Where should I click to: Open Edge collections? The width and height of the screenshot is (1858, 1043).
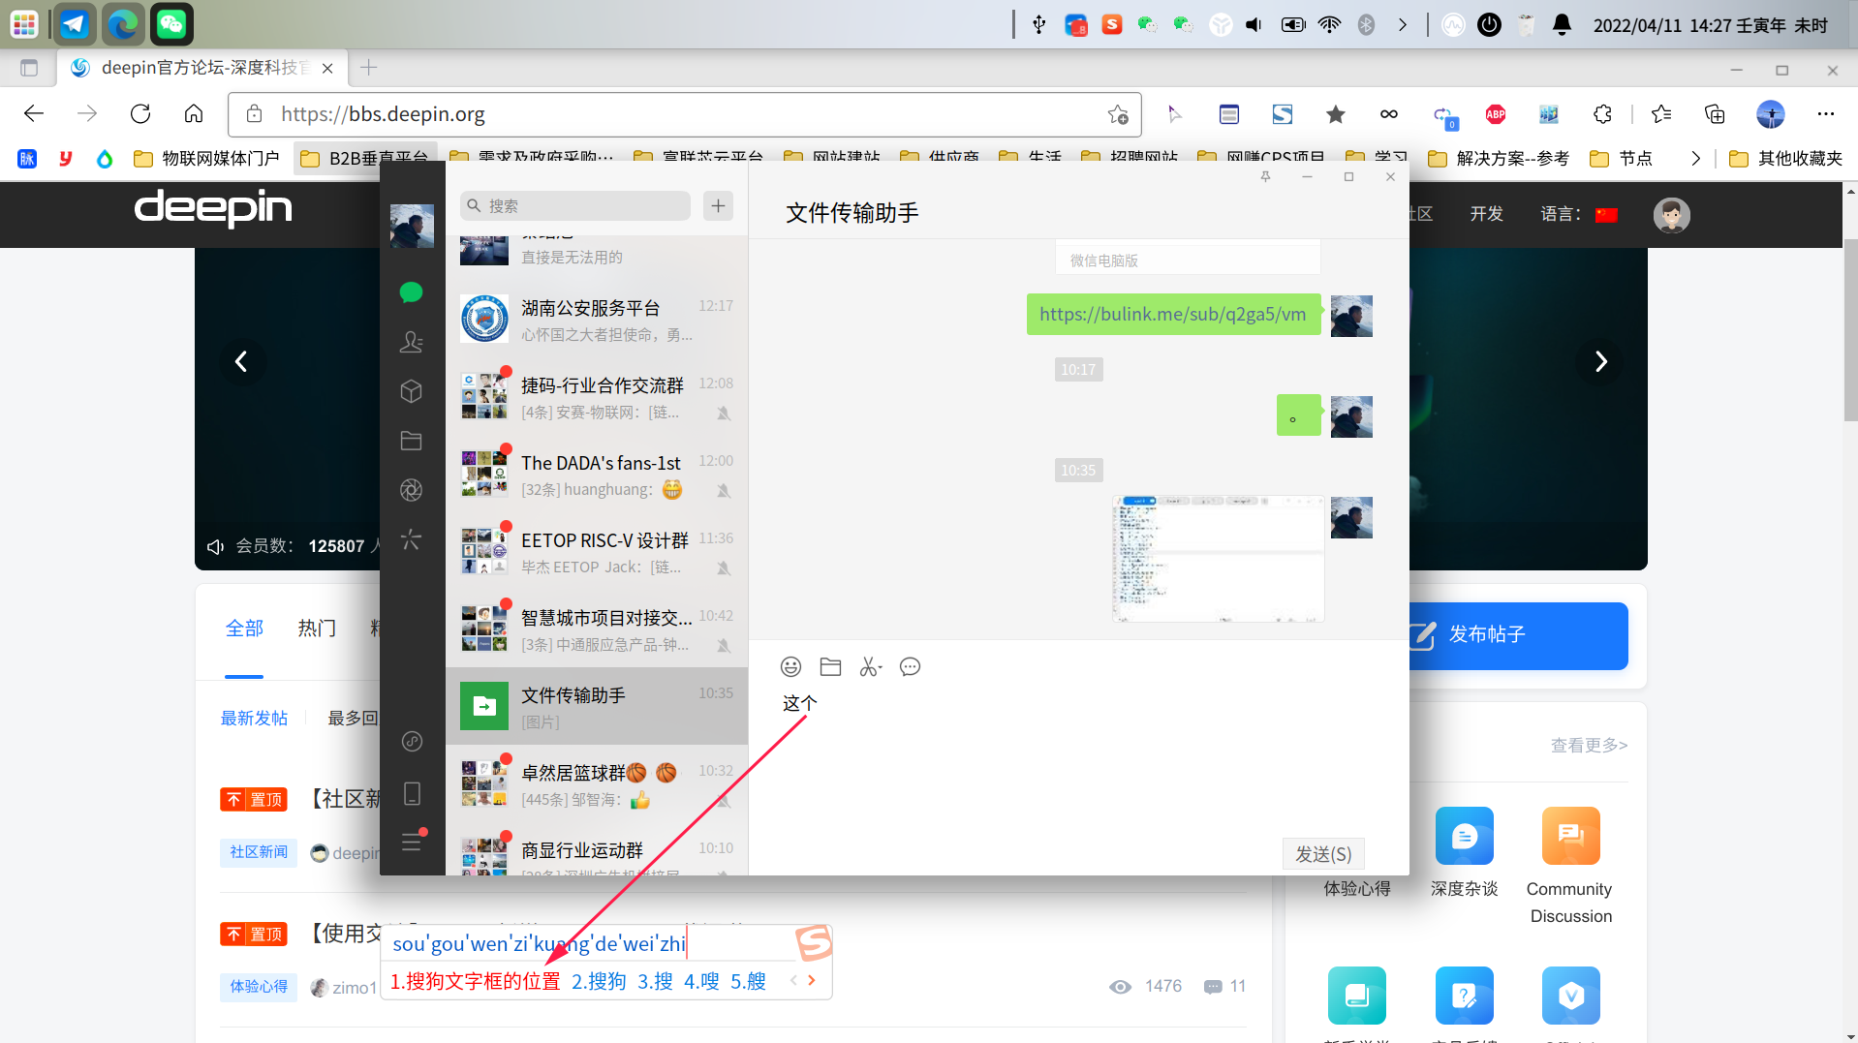[1715, 114]
